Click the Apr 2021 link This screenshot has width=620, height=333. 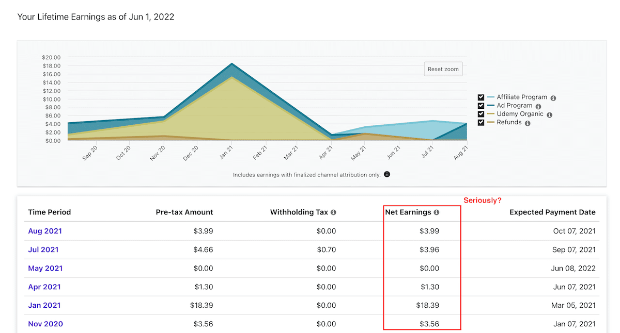pos(44,287)
